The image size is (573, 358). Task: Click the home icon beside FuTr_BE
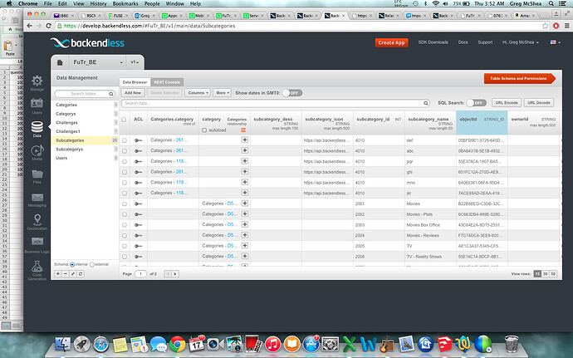(x=60, y=62)
